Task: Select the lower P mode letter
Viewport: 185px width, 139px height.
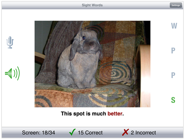Action: click(x=173, y=75)
